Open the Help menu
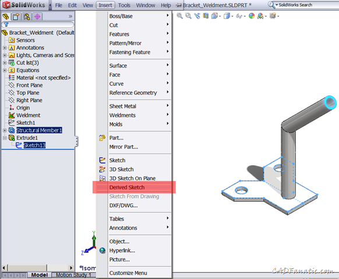 pyautogui.click(x=166, y=5)
